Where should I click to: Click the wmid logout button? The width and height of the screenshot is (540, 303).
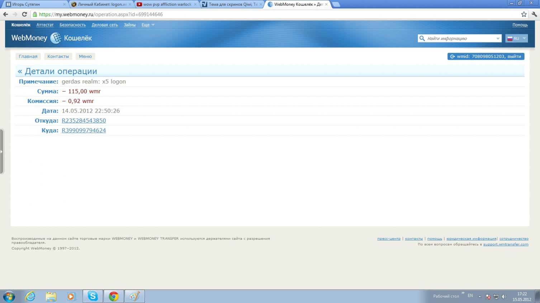click(485, 56)
